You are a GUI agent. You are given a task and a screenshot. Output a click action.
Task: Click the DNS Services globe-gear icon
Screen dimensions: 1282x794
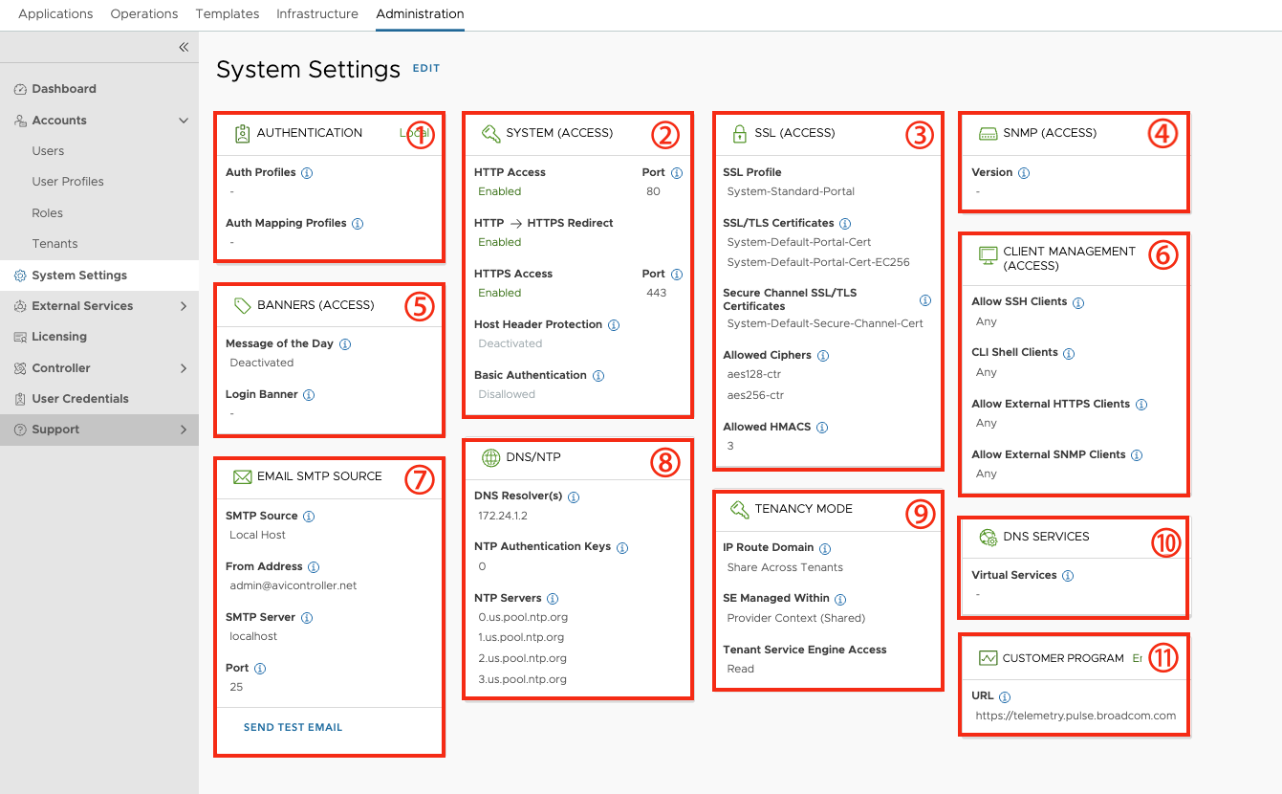pyautogui.click(x=989, y=537)
